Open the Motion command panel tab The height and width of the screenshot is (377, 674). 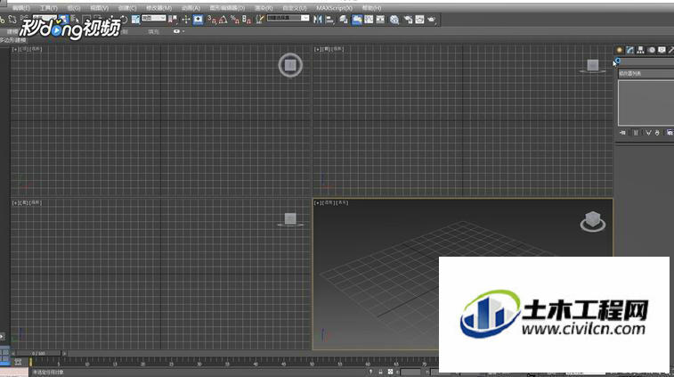point(652,50)
